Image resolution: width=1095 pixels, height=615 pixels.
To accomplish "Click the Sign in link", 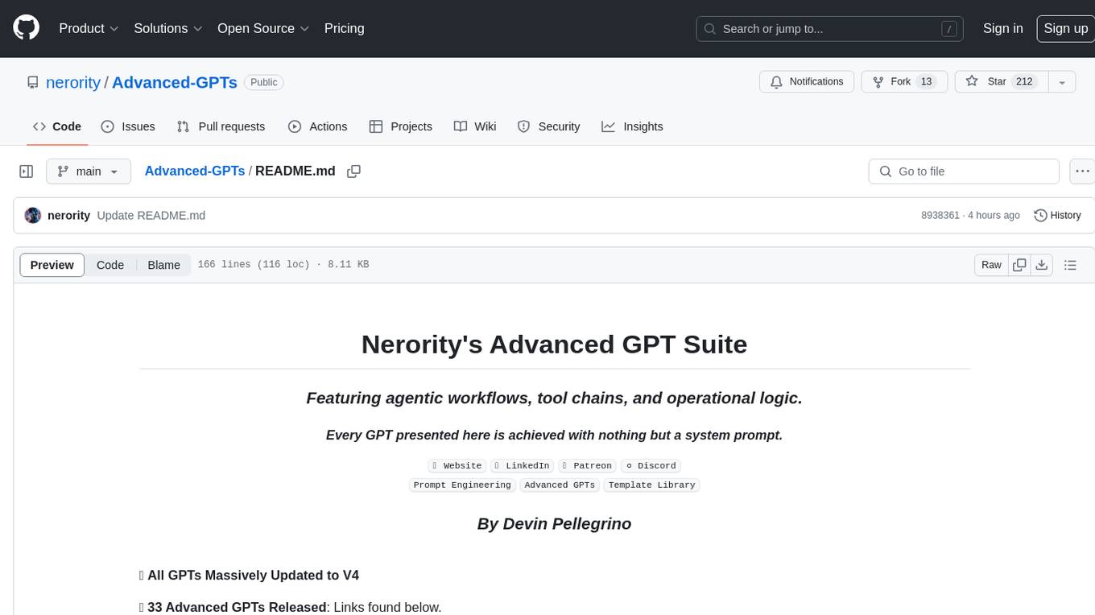I will pos(1002,28).
